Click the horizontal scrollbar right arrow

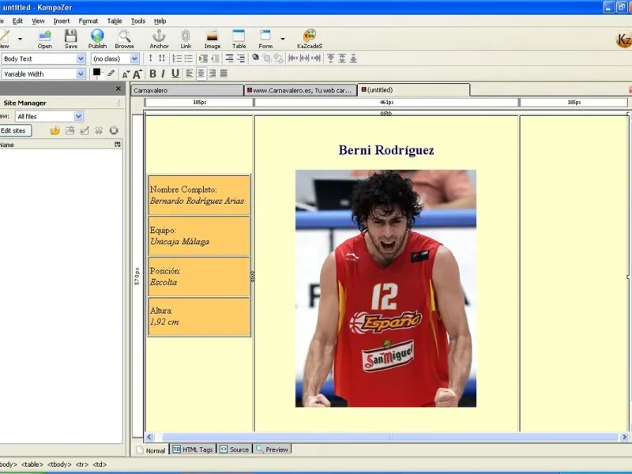coord(624,437)
